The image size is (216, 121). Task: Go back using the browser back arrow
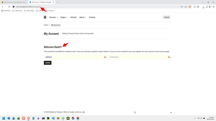click(3, 7)
